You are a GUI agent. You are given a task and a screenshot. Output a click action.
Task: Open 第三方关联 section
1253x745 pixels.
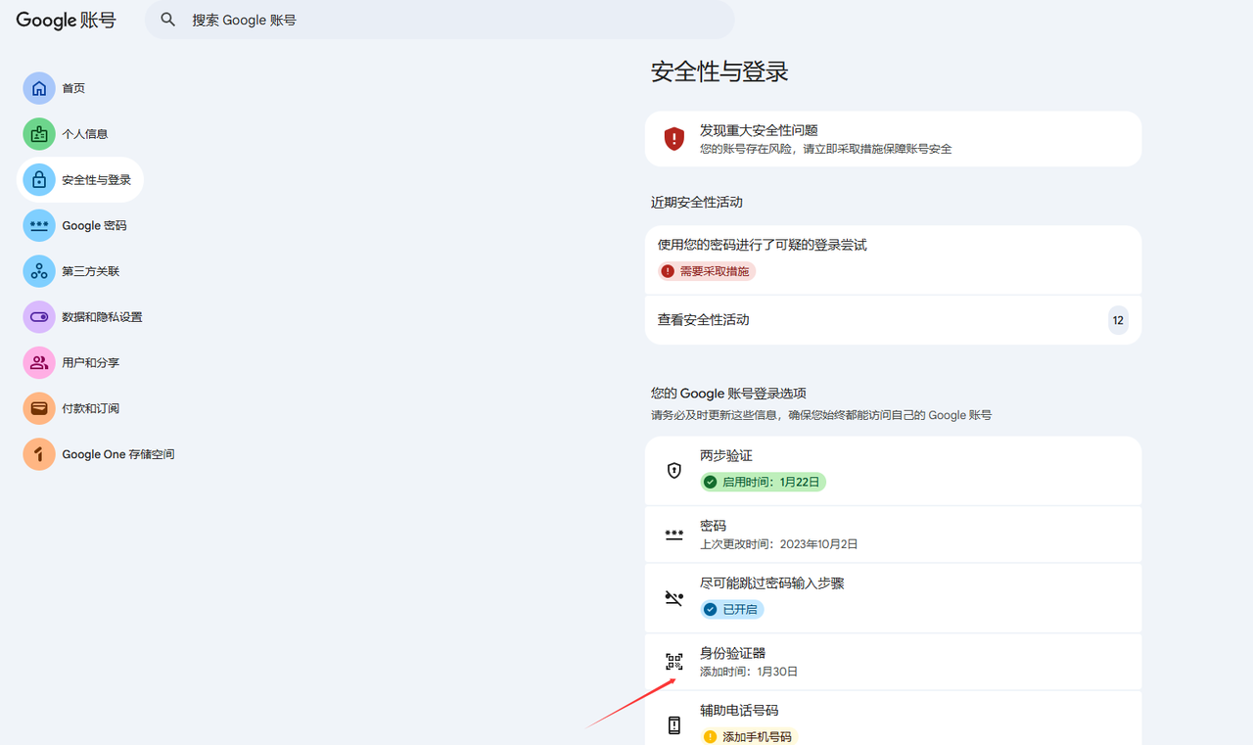click(x=72, y=271)
